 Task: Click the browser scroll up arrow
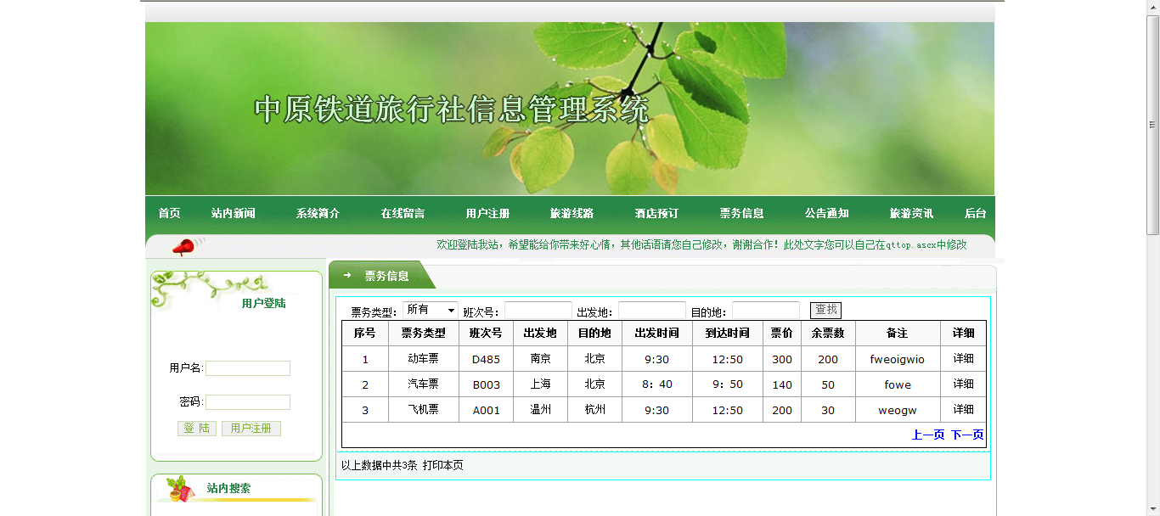[x=1153, y=8]
